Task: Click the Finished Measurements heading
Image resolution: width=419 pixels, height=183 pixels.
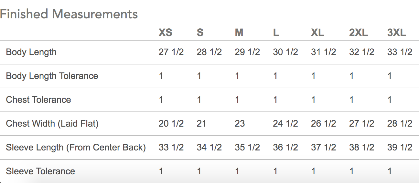Action: coord(69,14)
